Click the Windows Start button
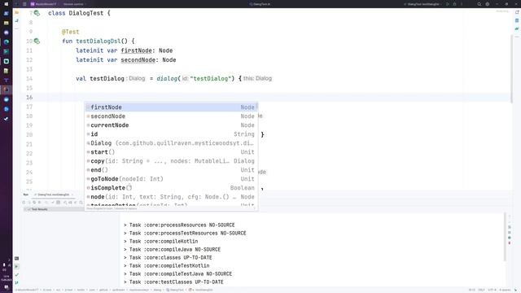Screen dimensions: 521x293 pos(6,4)
